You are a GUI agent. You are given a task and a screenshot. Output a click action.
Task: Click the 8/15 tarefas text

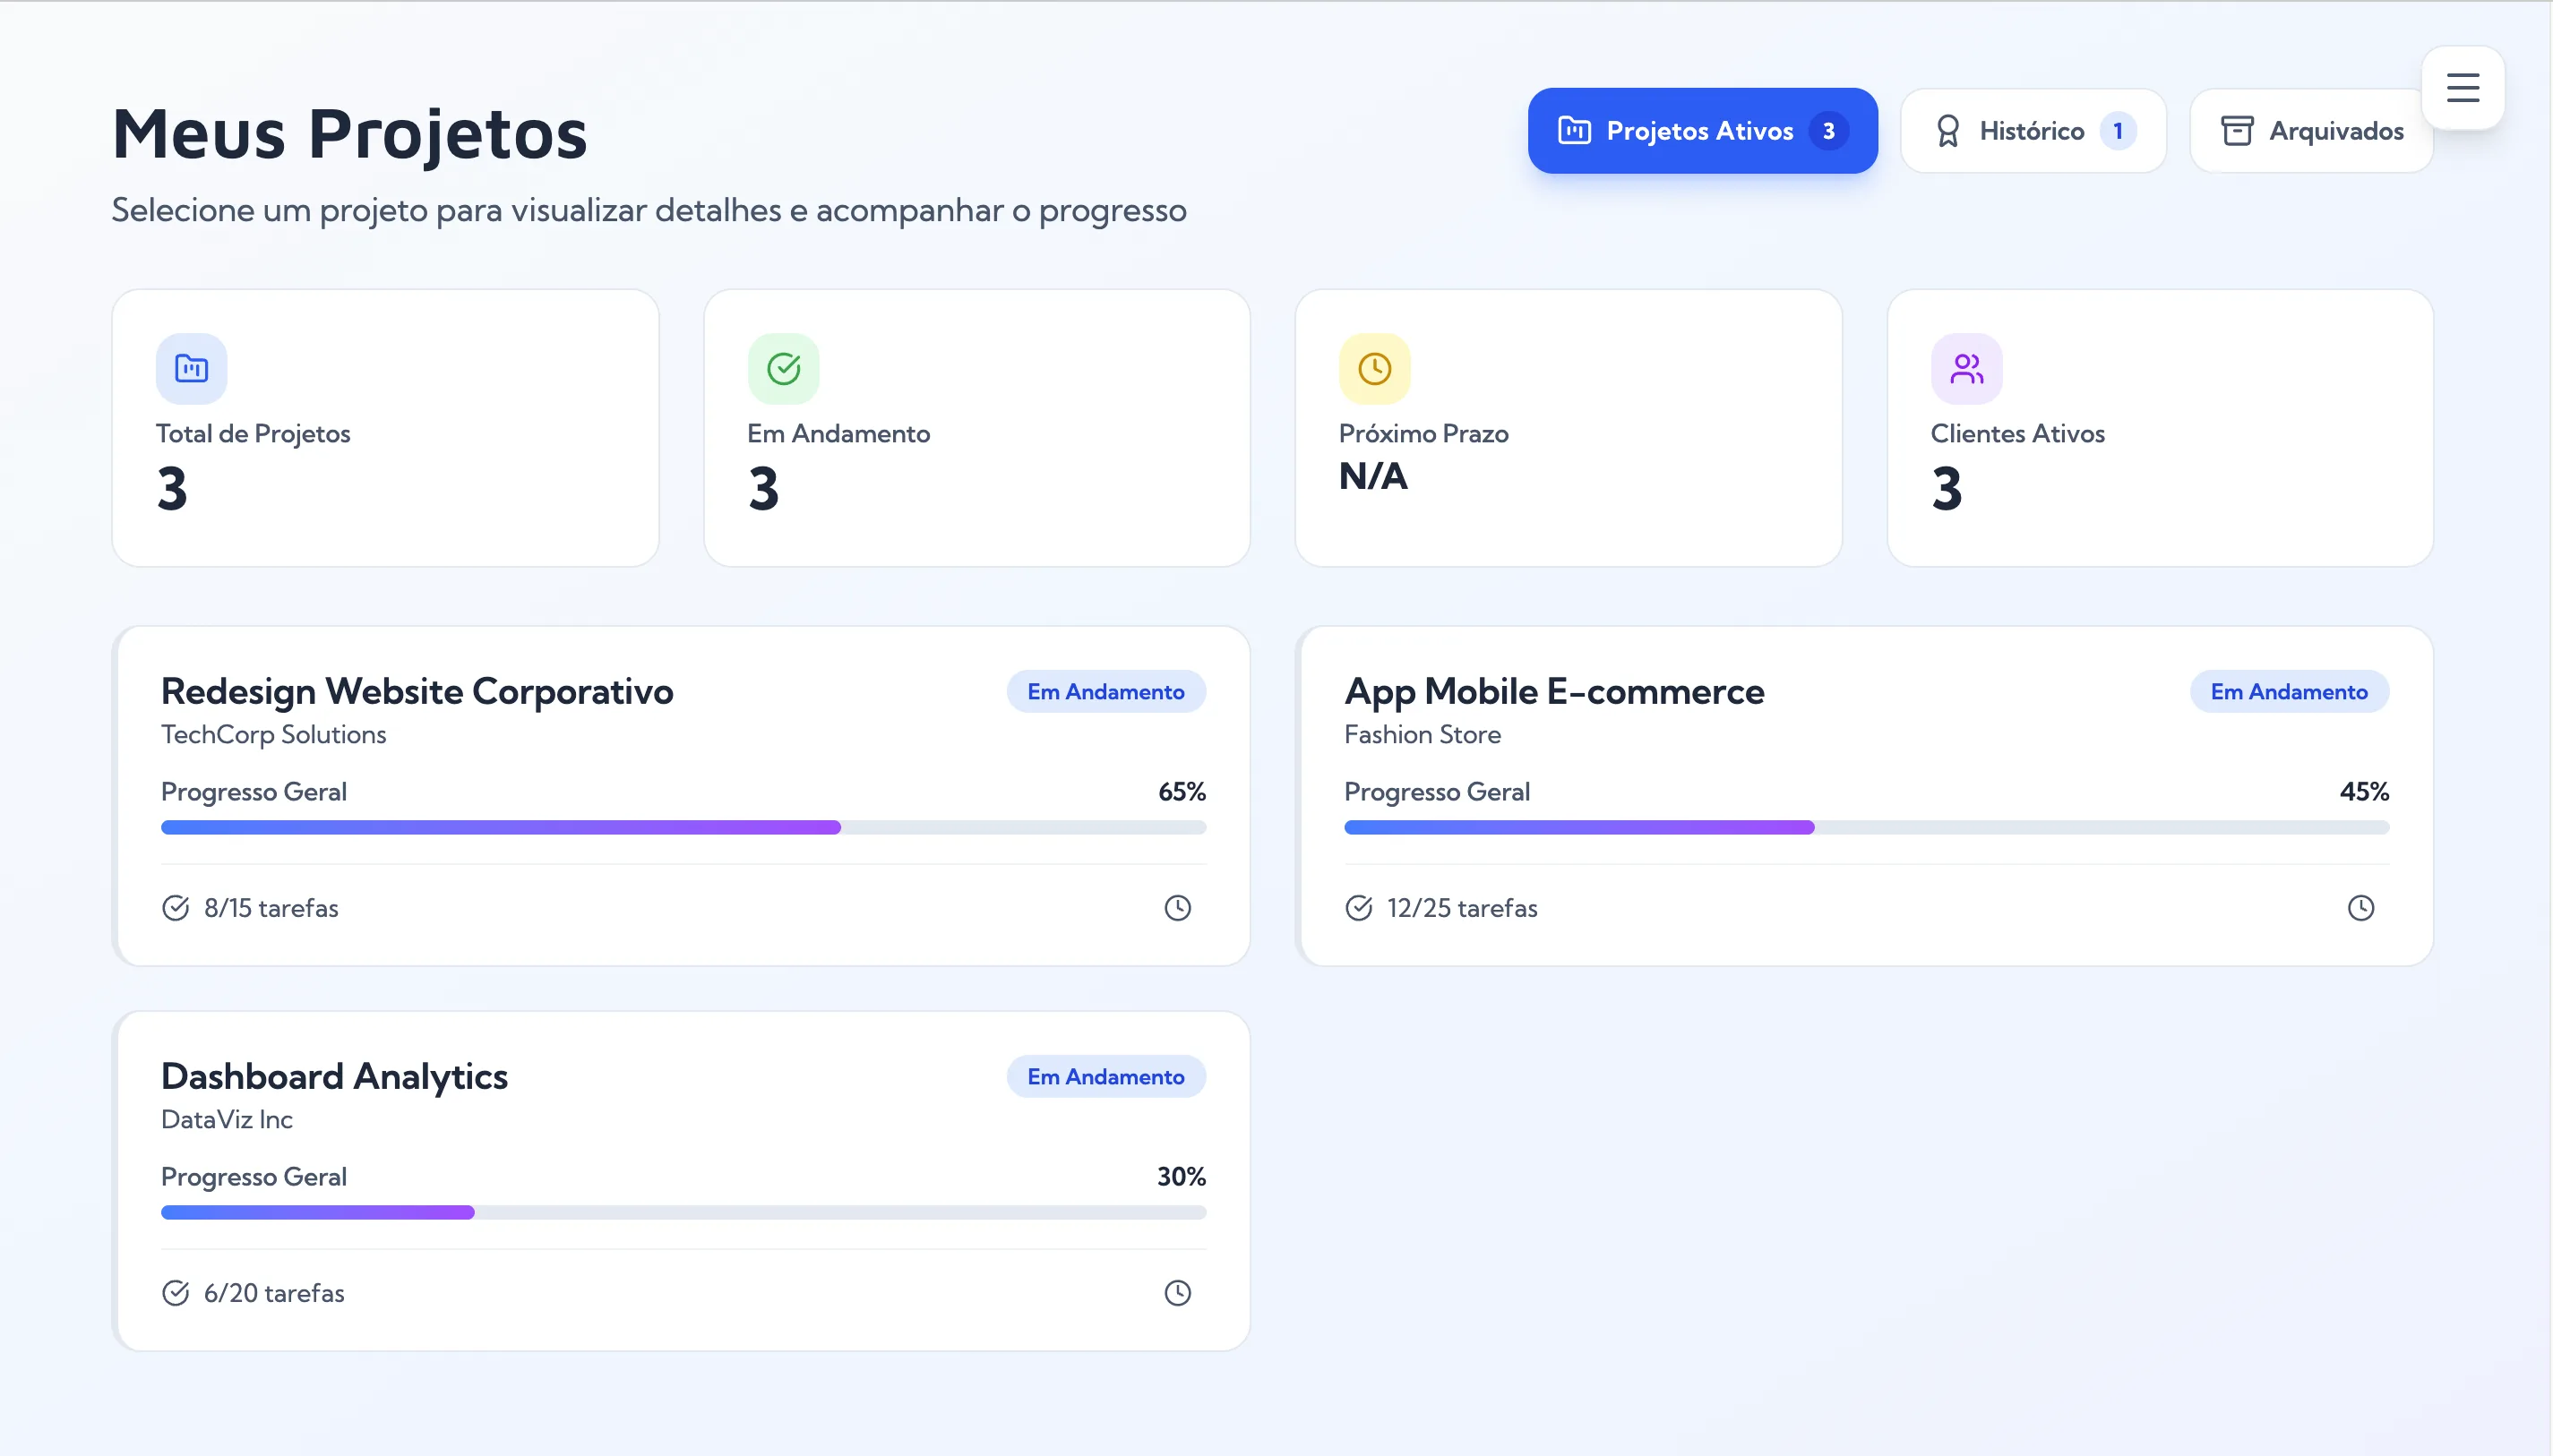point(271,908)
